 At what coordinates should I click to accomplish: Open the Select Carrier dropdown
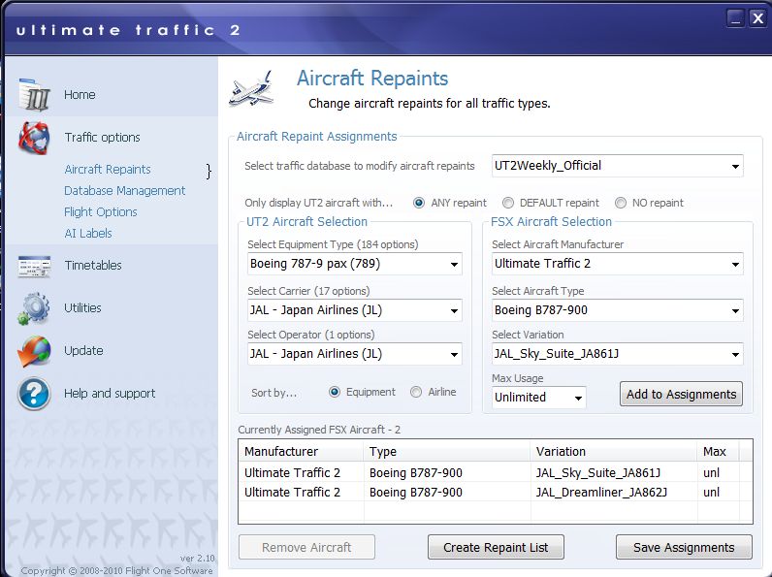point(355,310)
